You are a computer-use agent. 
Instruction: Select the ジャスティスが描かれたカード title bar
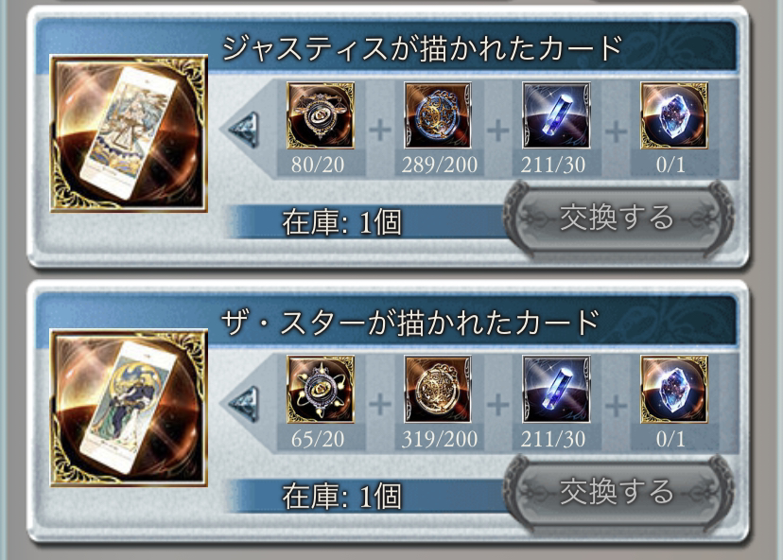click(387, 47)
